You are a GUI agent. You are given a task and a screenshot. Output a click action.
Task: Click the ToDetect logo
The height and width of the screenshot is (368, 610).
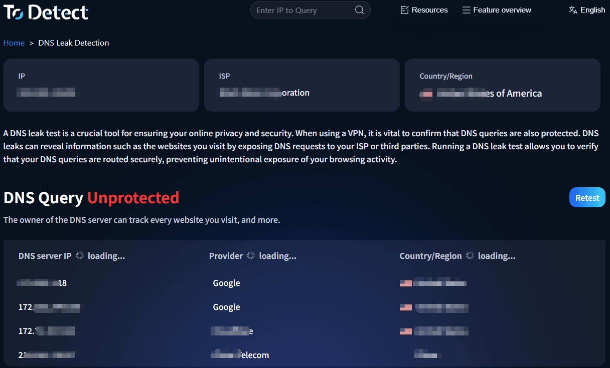[46, 12]
